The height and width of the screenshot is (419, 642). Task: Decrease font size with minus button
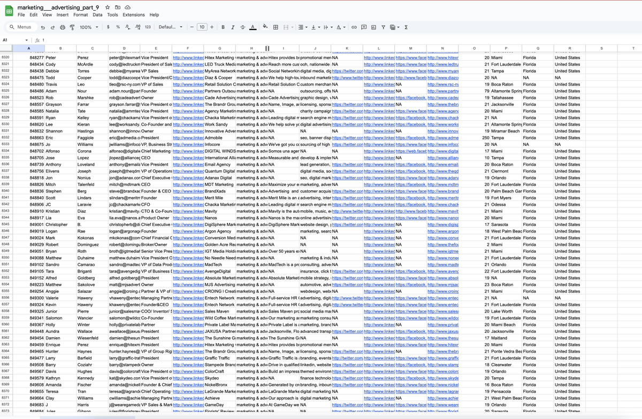(x=191, y=27)
